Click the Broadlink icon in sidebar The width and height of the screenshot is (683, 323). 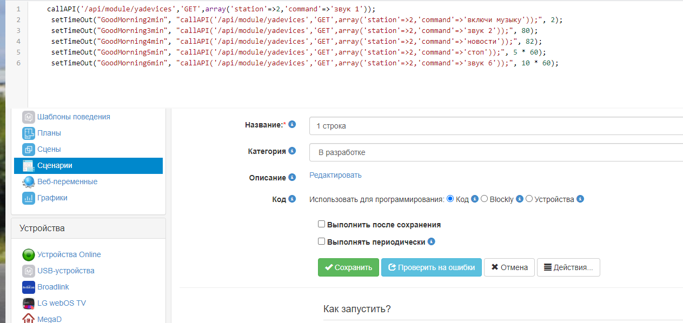[x=29, y=287]
